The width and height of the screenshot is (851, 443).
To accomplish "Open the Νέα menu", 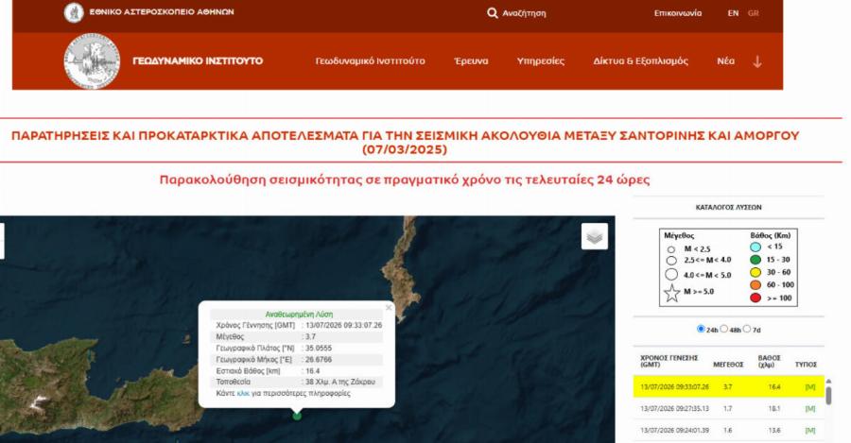I will click(725, 61).
